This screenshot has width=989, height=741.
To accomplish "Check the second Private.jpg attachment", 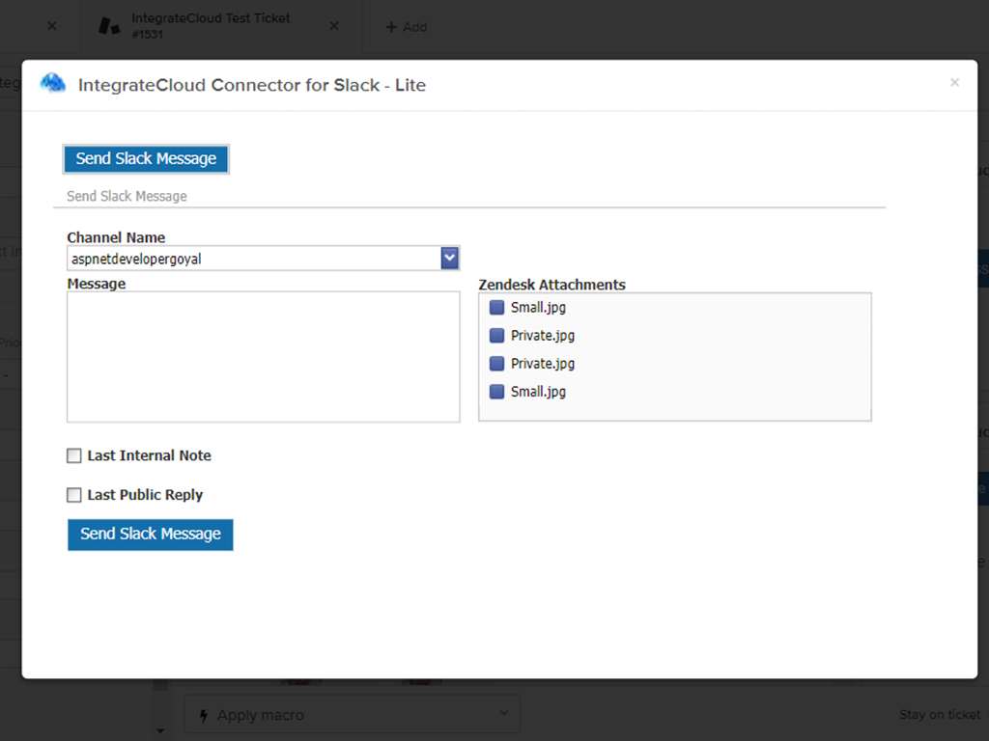I will point(496,364).
